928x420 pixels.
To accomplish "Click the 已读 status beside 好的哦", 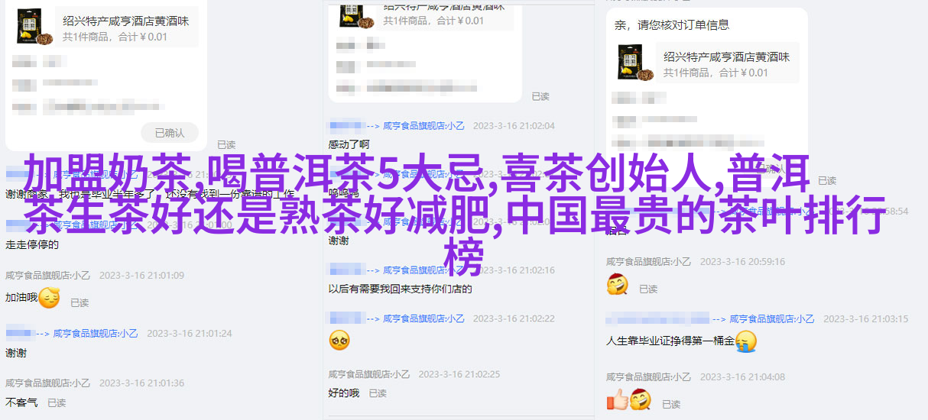I will click(x=378, y=393).
